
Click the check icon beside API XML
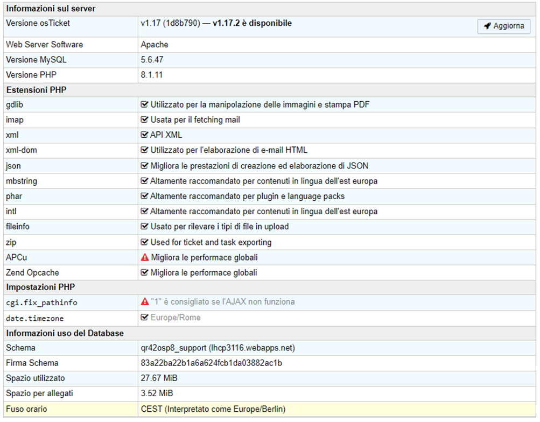click(144, 135)
